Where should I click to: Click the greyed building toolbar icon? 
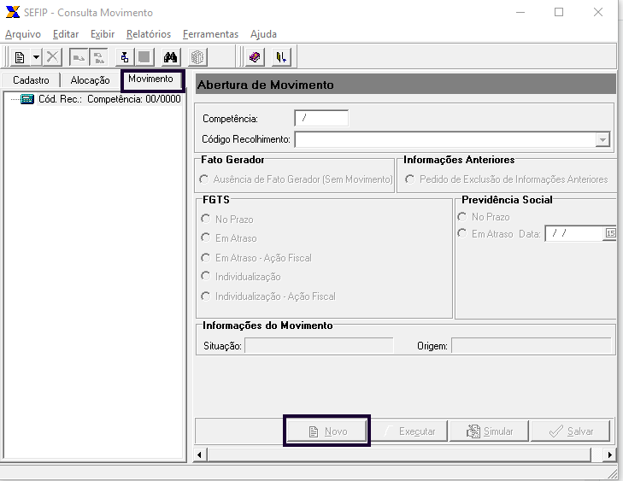click(x=197, y=57)
